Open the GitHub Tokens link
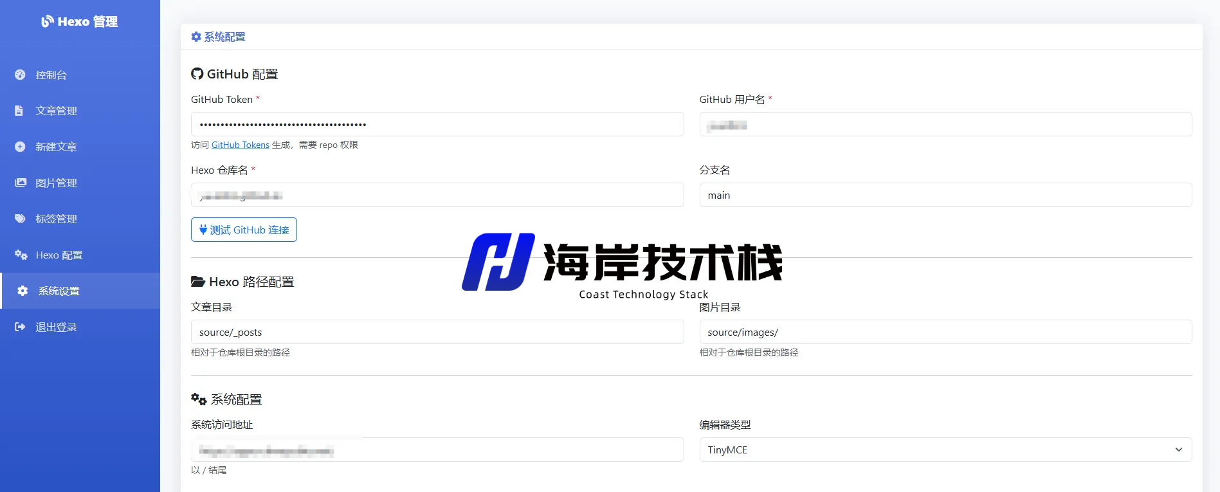Image resolution: width=1220 pixels, height=492 pixels. pyautogui.click(x=241, y=145)
